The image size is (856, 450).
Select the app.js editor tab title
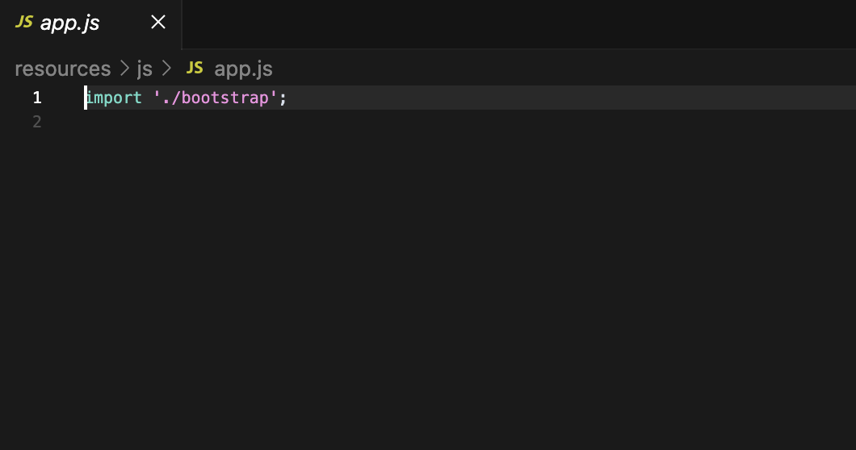[70, 23]
